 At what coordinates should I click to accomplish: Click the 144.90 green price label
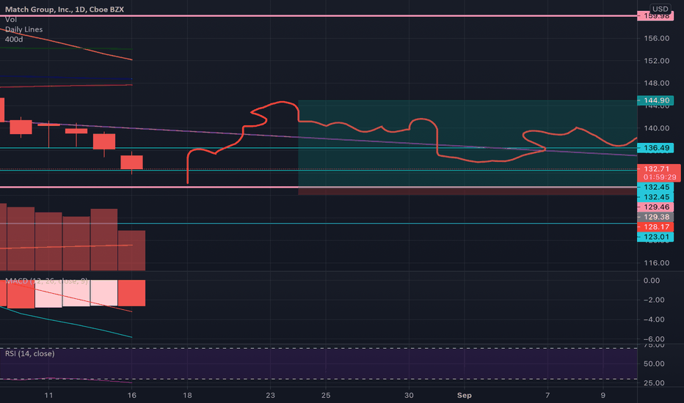coord(655,100)
